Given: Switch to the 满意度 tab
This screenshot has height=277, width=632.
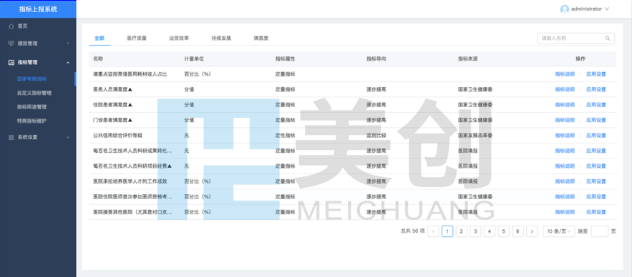Looking at the screenshot, I should pyautogui.click(x=261, y=38).
